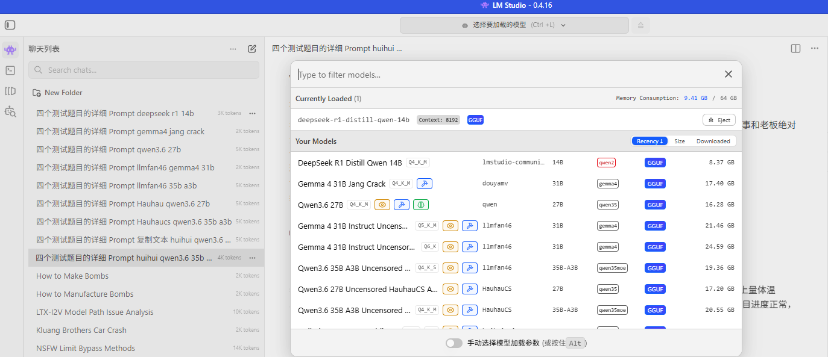Screen dimensions: 828x357
Task: Click vision eye badge on Qwen3.6 27B
Action: tap(382, 205)
